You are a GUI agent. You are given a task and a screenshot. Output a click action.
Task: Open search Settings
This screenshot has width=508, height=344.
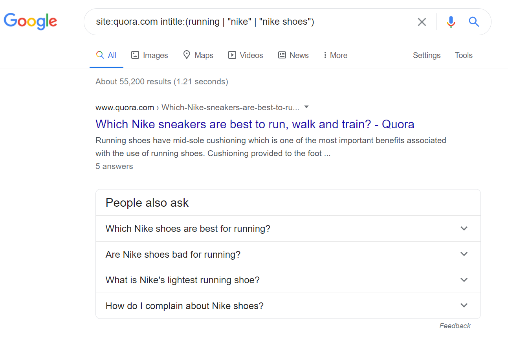(427, 55)
